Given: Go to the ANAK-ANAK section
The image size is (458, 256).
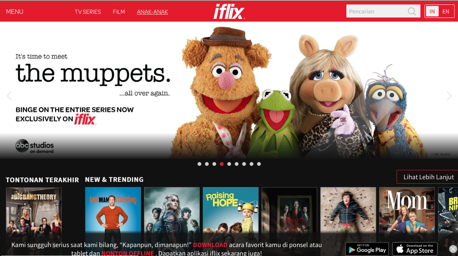Looking at the screenshot, I should (x=153, y=12).
